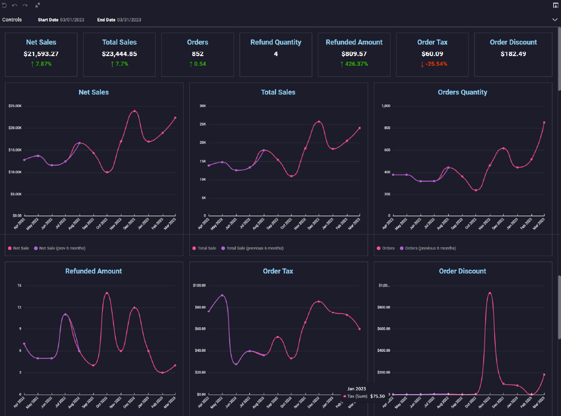Click the pink Net Sale legend dot

pyautogui.click(x=9, y=248)
